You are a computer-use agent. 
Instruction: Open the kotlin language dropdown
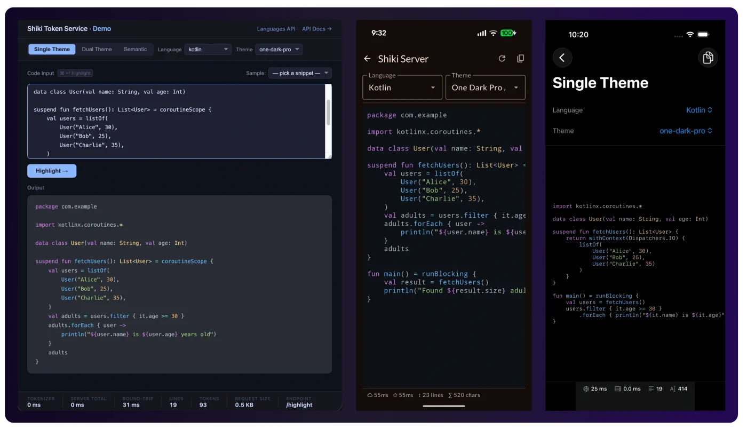208,50
